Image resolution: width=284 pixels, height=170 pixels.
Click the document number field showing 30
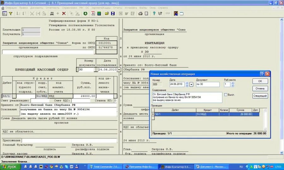[87, 70]
